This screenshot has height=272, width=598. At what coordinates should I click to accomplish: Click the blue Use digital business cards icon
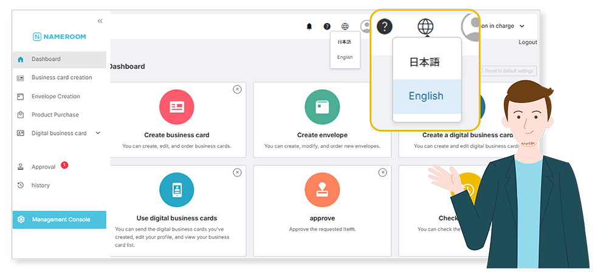[x=176, y=190]
